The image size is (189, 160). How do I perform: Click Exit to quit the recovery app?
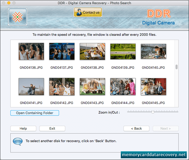(52, 128)
